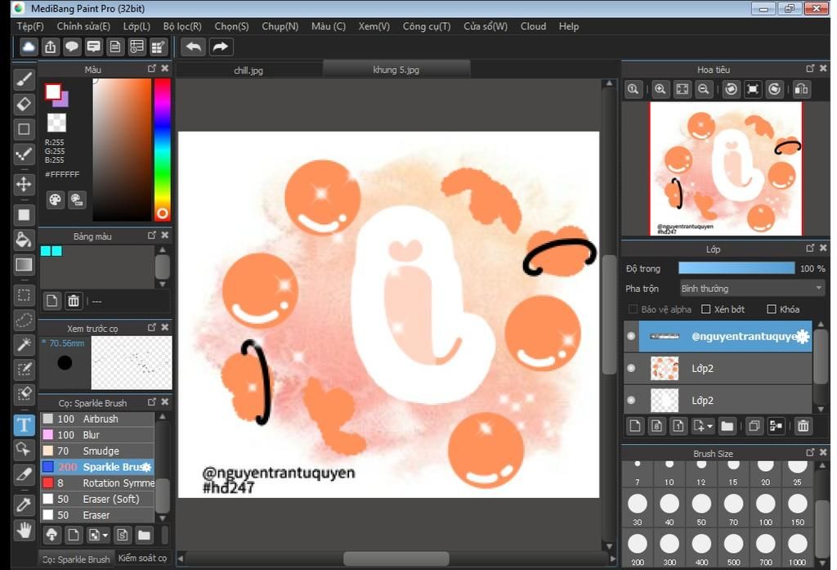Toggle visibility of @nguyentrantuquyen layer
The height and width of the screenshot is (570, 837).
(631, 336)
